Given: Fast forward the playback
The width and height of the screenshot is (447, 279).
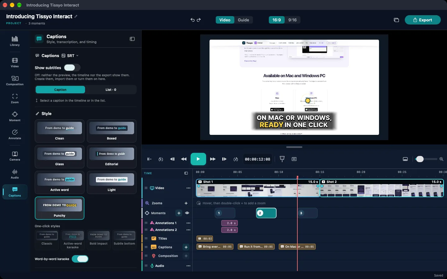Looking at the screenshot, I should [x=213, y=159].
